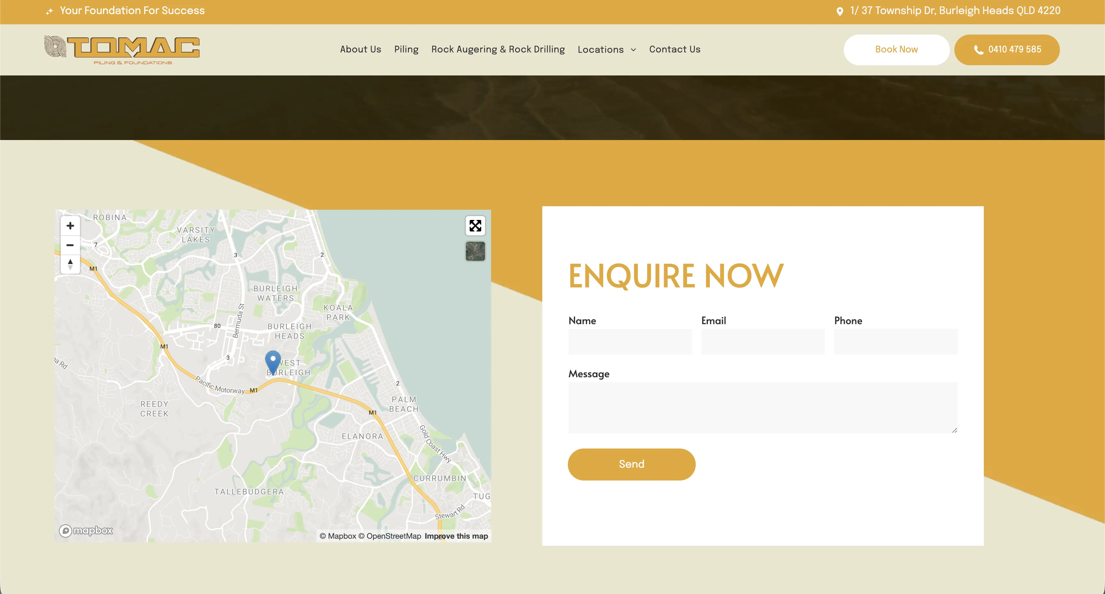This screenshot has height=594, width=1105.
Task: Click the Improve this map link
Action: click(456, 536)
